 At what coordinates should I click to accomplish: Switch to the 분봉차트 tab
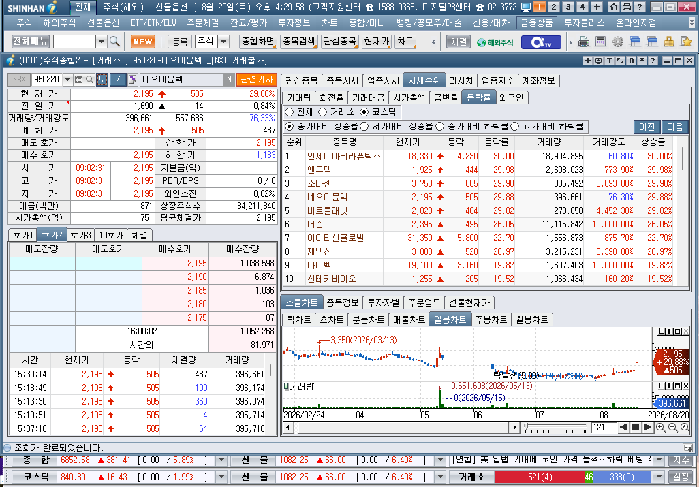[368, 320]
